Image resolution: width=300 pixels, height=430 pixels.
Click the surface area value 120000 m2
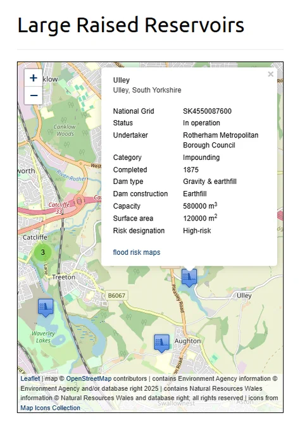click(x=200, y=218)
